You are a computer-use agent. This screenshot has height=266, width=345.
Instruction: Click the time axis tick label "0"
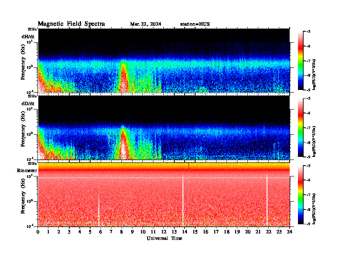point(38,232)
